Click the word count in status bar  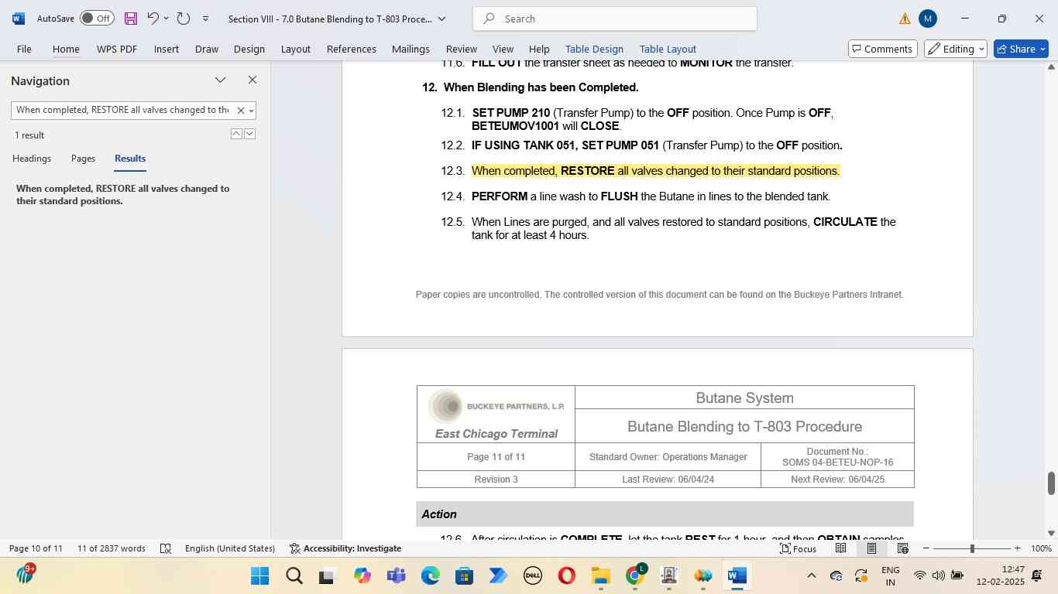coord(112,548)
